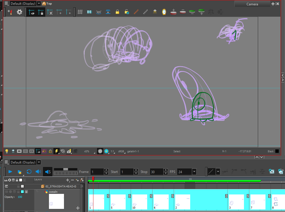Open the Camera view hamburger menu
Screen dimensions: 285x212
pyautogui.click(x=6, y=3)
